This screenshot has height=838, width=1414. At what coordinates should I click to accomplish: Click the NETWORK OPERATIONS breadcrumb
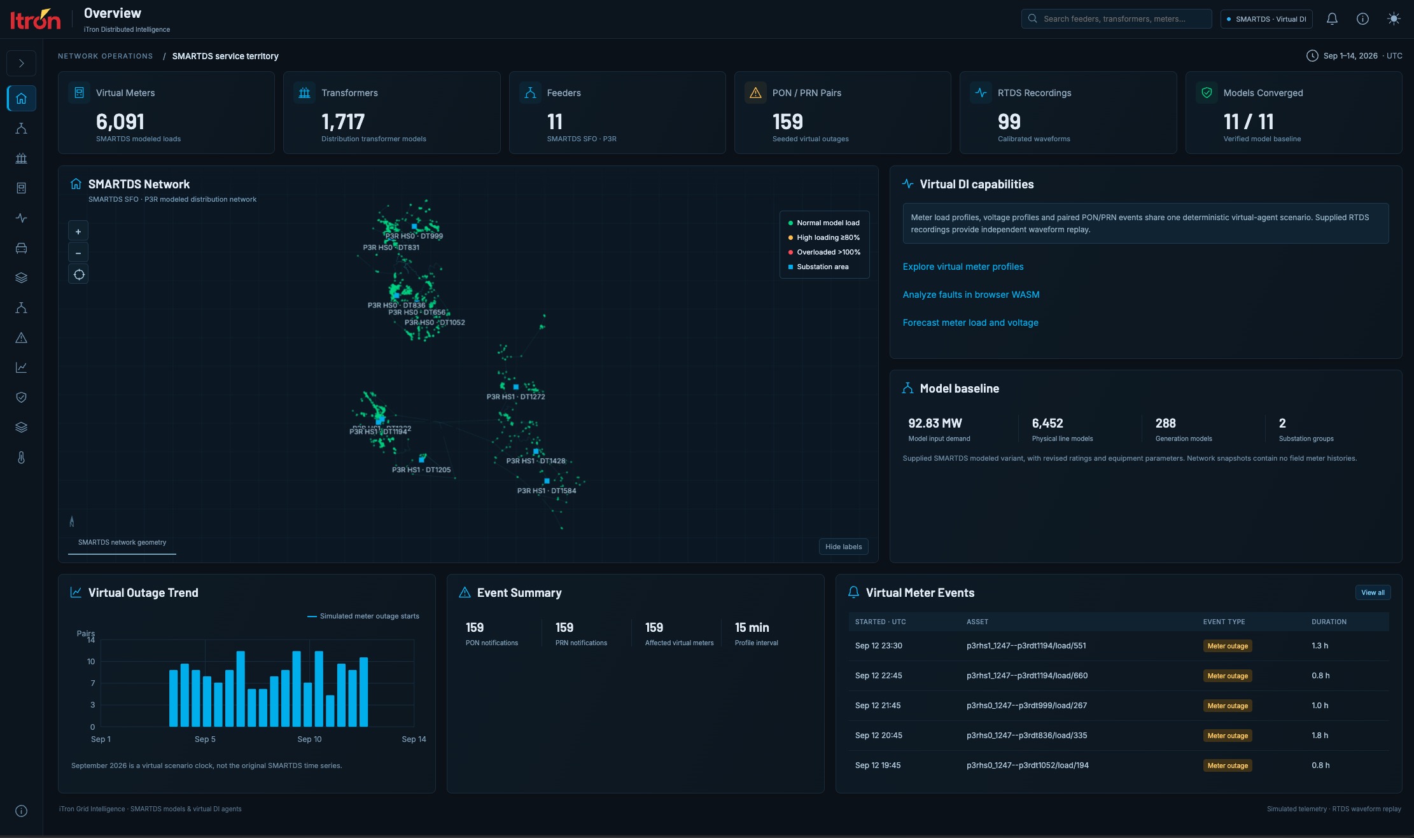coord(106,56)
